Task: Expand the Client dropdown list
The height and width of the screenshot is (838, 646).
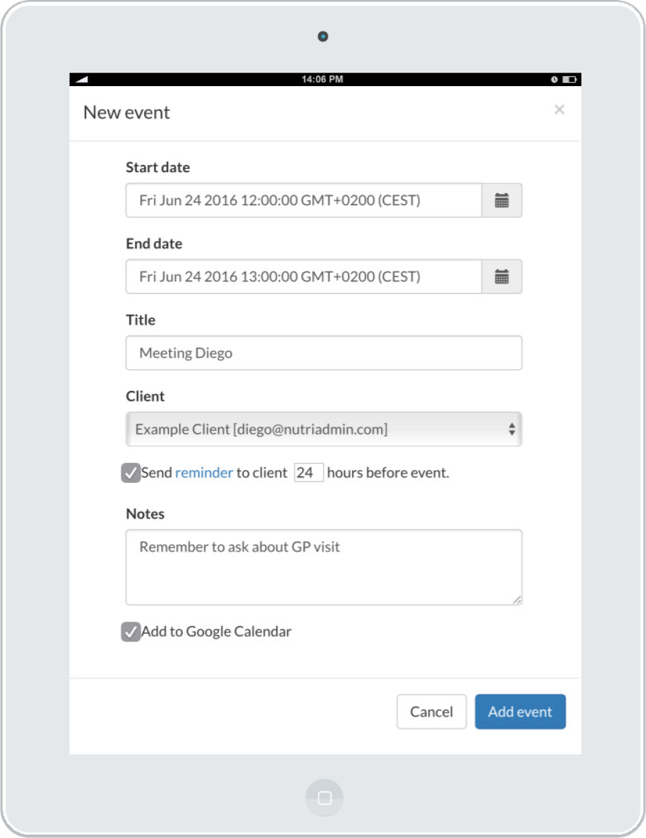Action: [x=324, y=429]
